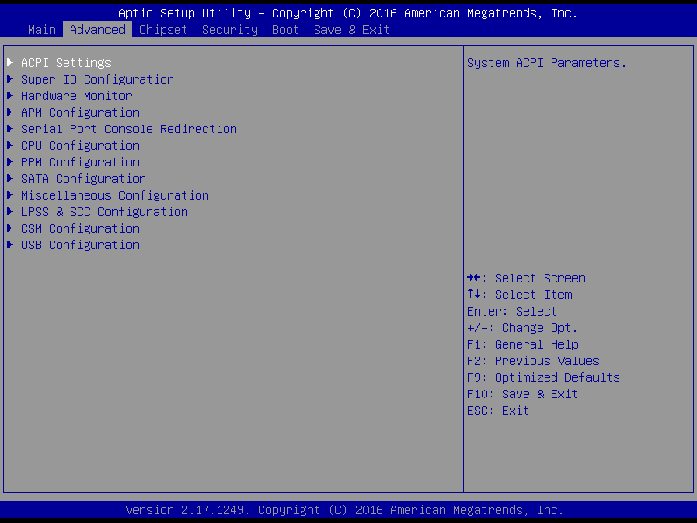This screenshot has width=697, height=523.
Task: Click the F10: Save & Exit hint
Action: [x=522, y=394]
